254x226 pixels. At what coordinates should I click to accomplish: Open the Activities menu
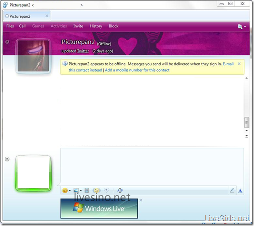coord(58,26)
